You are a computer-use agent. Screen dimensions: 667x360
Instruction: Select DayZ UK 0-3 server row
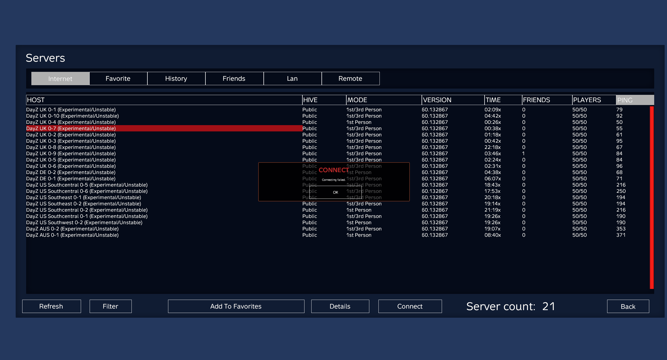(337, 141)
